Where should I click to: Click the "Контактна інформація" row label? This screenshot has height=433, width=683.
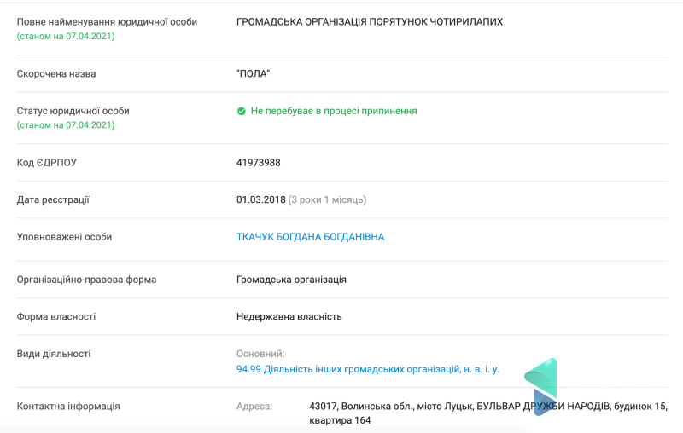coord(68,407)
